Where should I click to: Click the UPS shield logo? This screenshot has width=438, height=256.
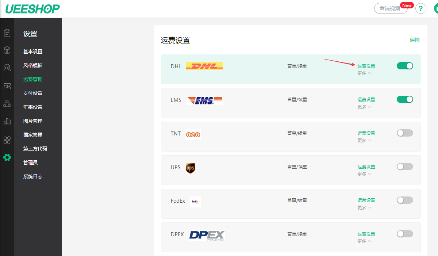190,168
